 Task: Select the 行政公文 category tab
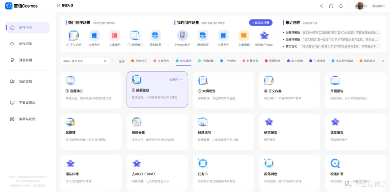(x=139, y=61)
